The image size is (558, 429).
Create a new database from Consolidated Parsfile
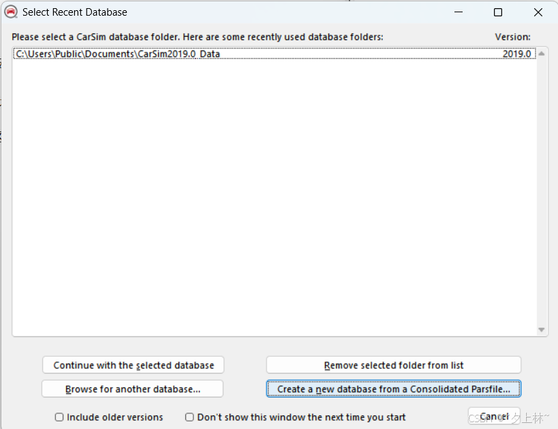pyautogui.click(x=394, y=389)
